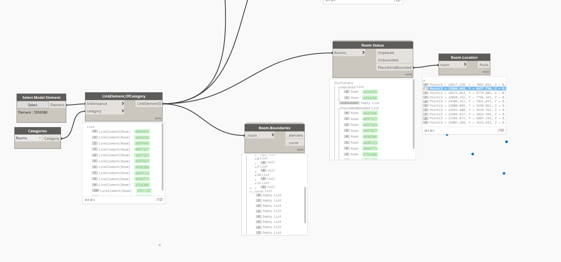Click the category input chevron on LinkElement.OfCategory
The height and width of the screenshot is (262, 561).
(122, 111)
